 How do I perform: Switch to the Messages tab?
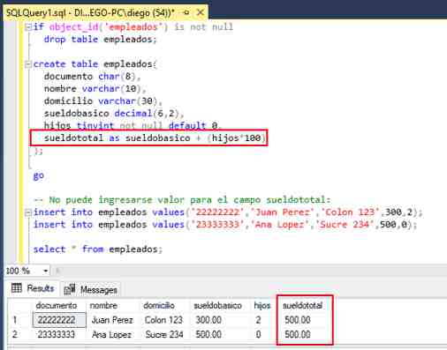91,290
